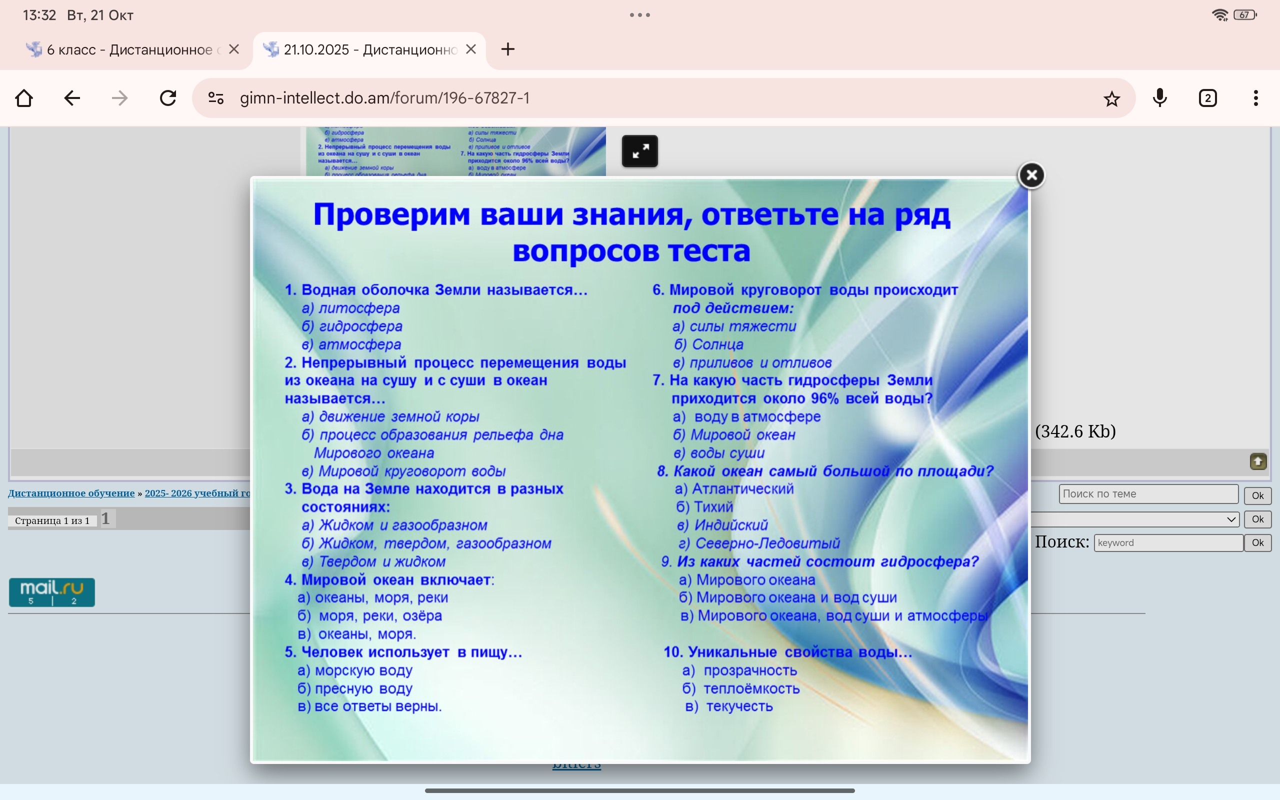This screenshot has height=800, width=1280.
Task: Click Ok next to the keyword field
Action: pos(1258,543)
